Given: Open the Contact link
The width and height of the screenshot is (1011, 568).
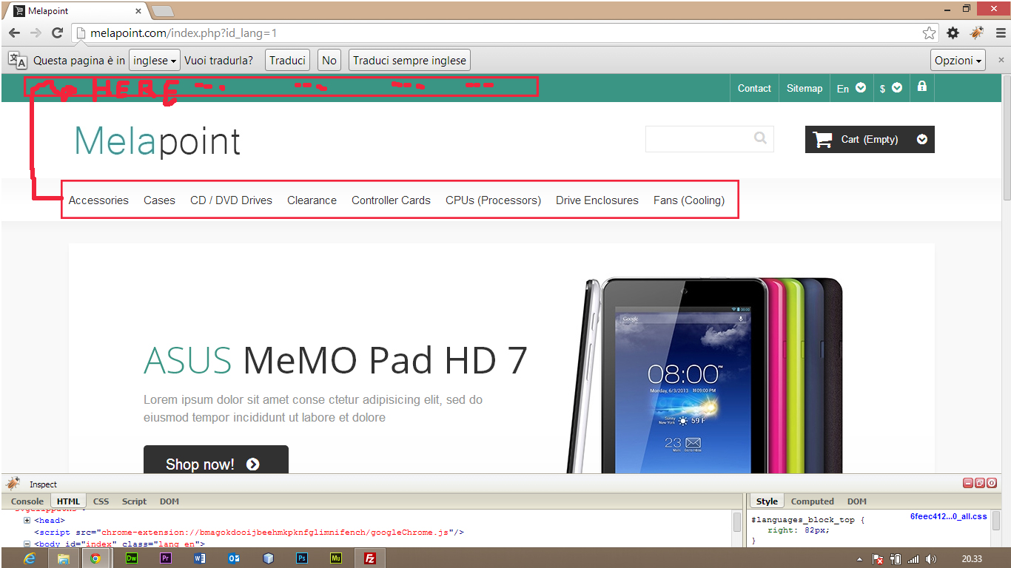Looking at the screenshot, I should (x=754, y=88).
